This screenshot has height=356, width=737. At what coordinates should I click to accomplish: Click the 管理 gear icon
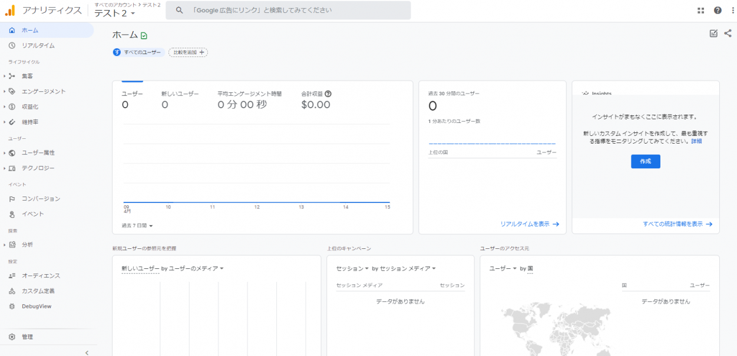click(12, 337)
